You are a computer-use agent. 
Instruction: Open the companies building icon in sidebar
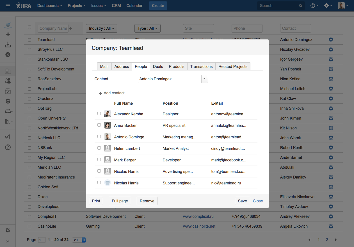click(x=8, y=71)
